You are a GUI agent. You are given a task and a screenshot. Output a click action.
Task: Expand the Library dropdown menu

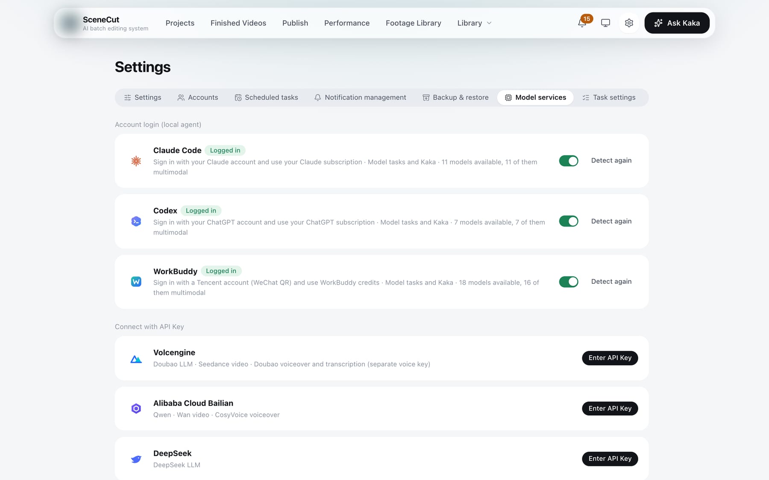474,23
